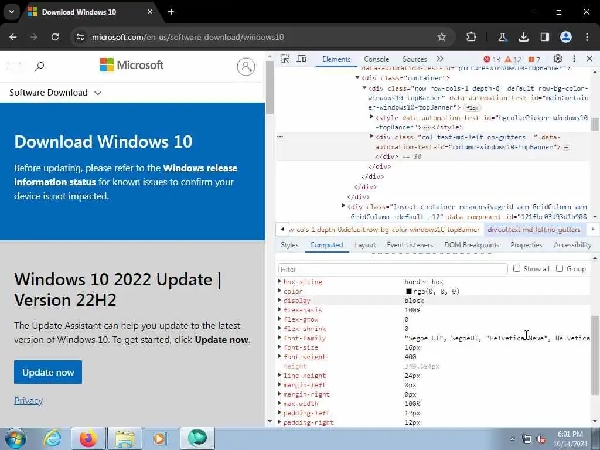The image size is (600, 450).
Task: Open the Properties pane tab
Action: (x=526, y=245)
